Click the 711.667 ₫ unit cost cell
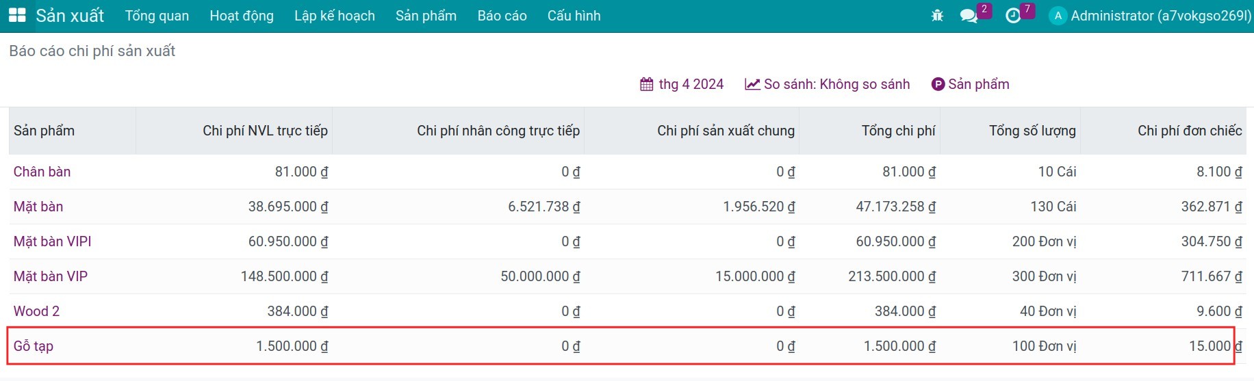 point(1212,276)
